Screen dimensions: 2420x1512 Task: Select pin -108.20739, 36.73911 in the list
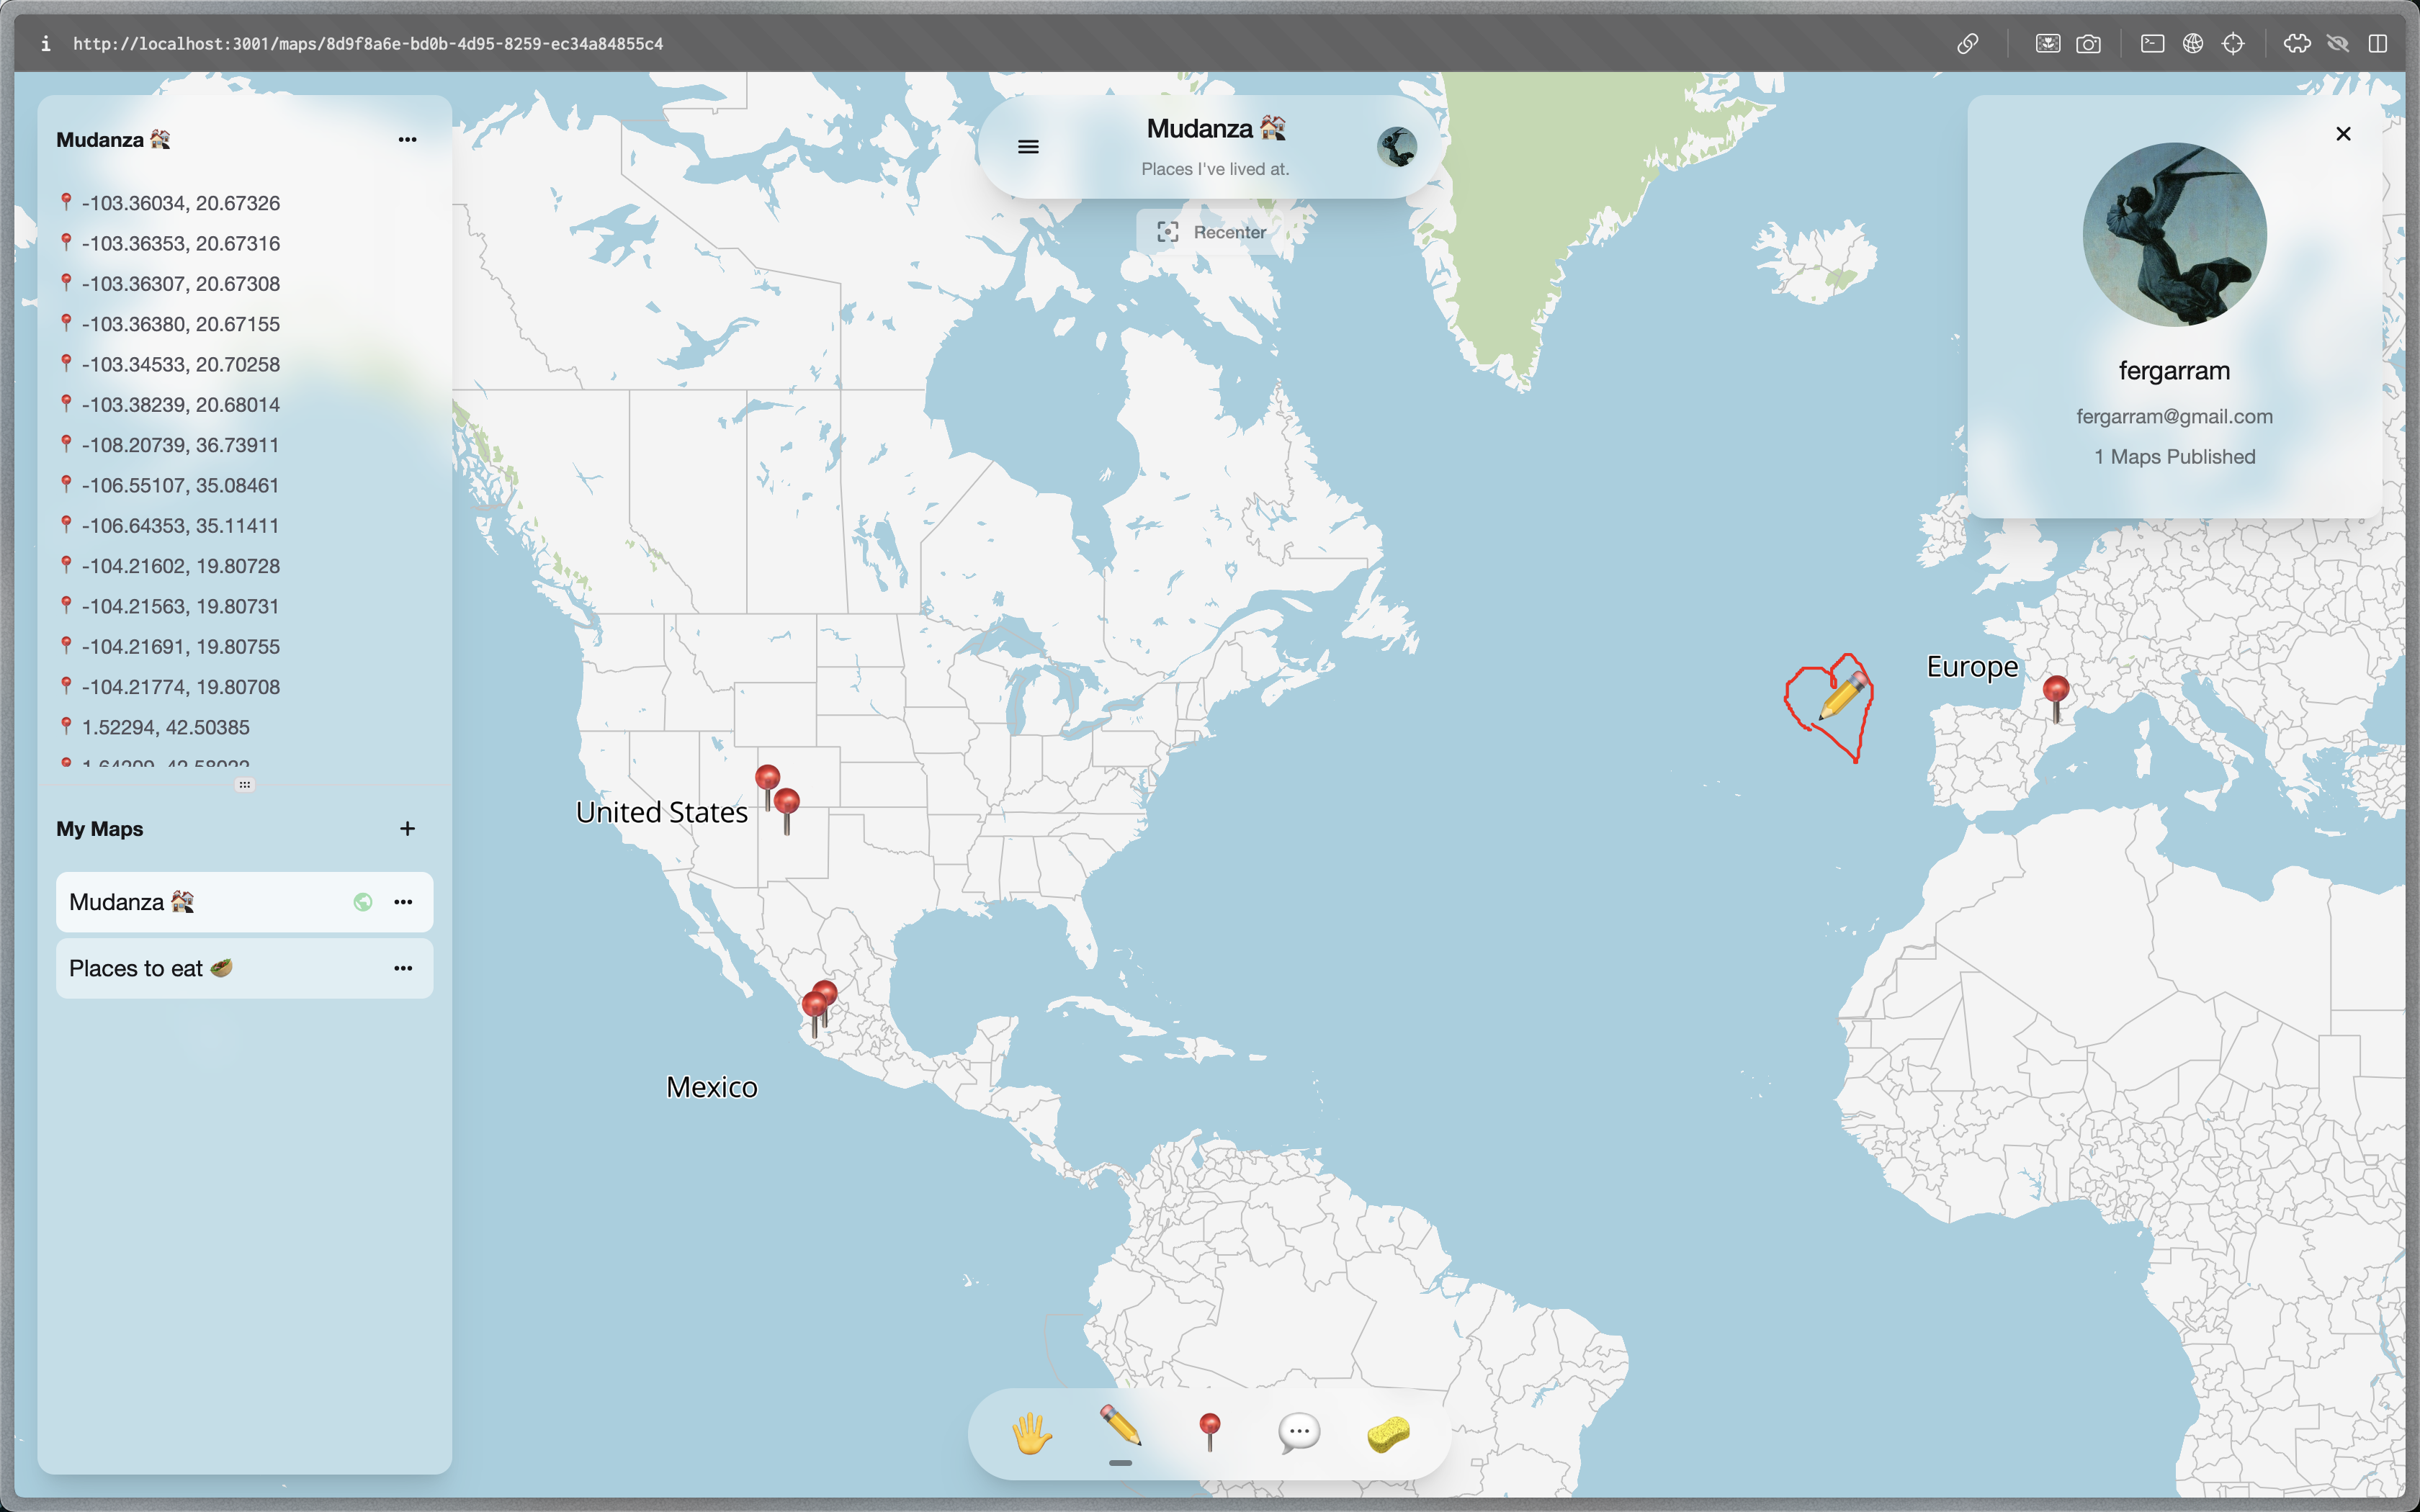click(180, 445)
